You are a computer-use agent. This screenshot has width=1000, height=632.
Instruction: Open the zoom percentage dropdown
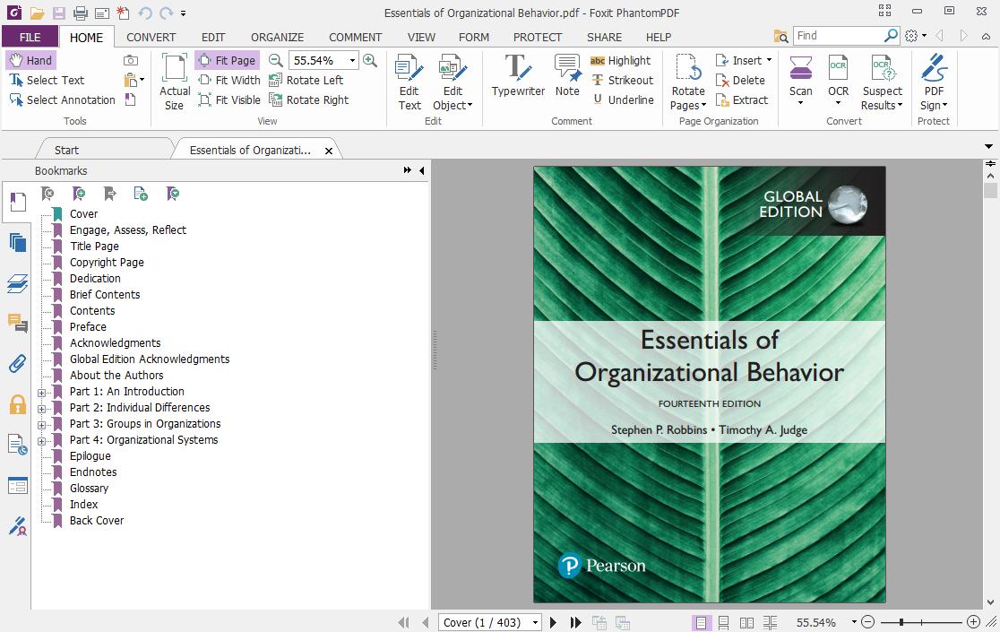[352, 61]
